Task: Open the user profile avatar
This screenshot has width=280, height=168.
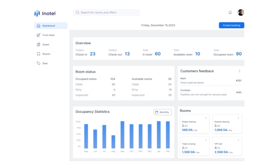Action: pyautogui.click(x=241, y=13)
